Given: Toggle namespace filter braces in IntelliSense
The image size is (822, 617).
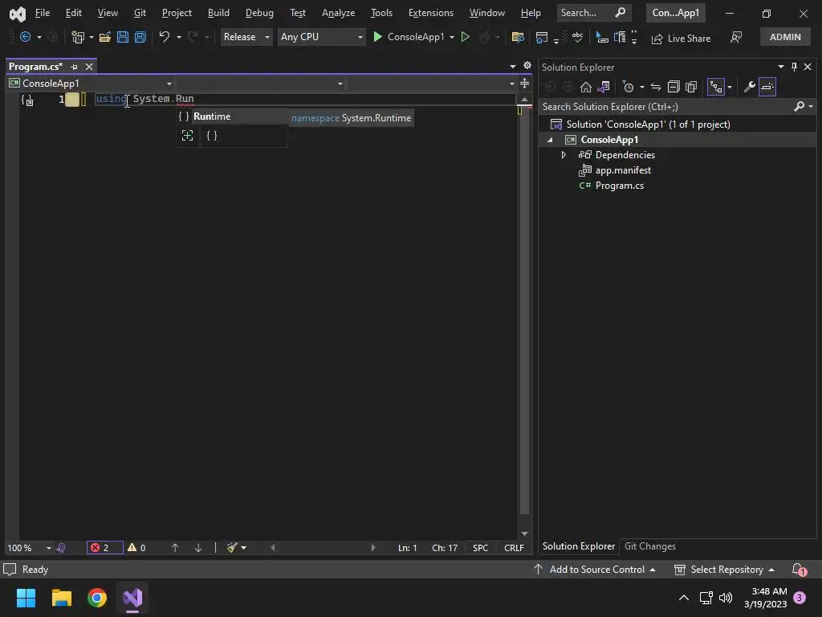Looking at the screenshot, I should 212,136.
